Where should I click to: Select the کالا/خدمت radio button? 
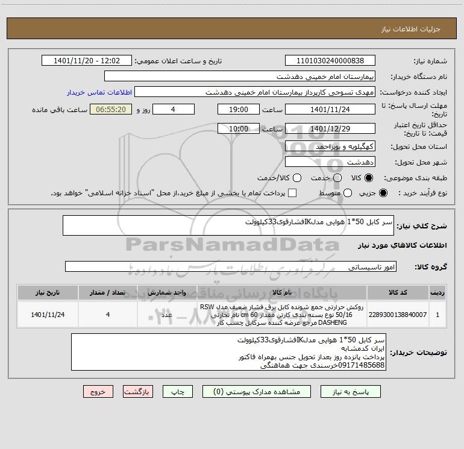click(297, 178)
